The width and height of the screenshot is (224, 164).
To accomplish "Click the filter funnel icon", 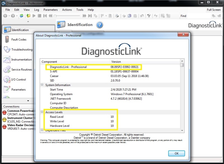I will pos(149,16).
